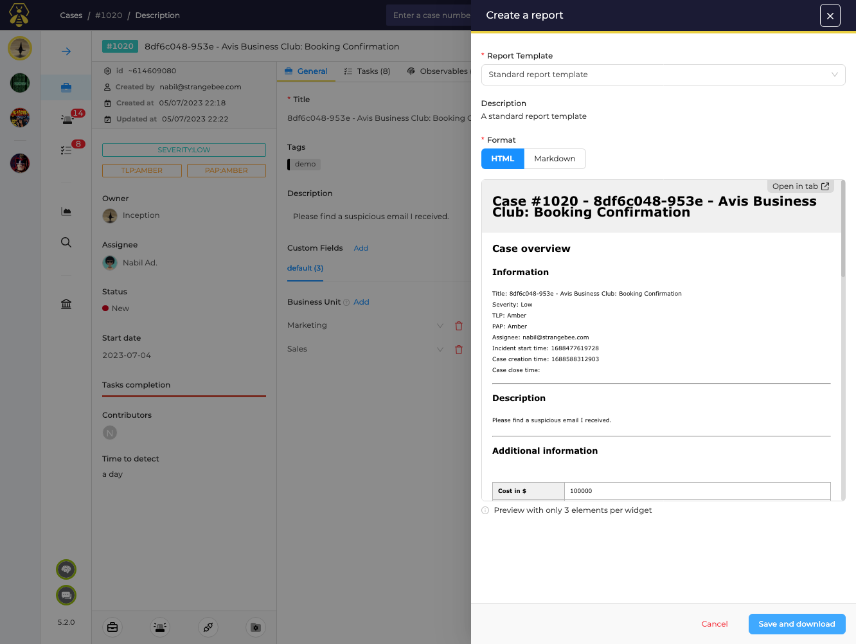The height and width of the screenshot is (644, 856).
Task: Switch to the Tasks (8) tab
Action: tap(367, 71)
